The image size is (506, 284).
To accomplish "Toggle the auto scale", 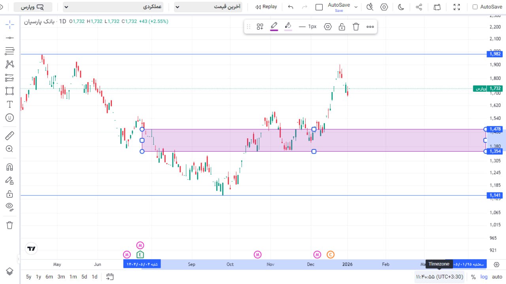I will click(497, 277).
